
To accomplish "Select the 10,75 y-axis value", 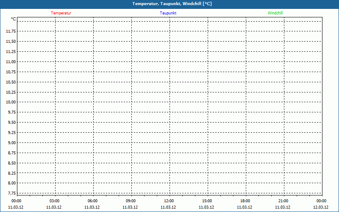I will (11, 72).
